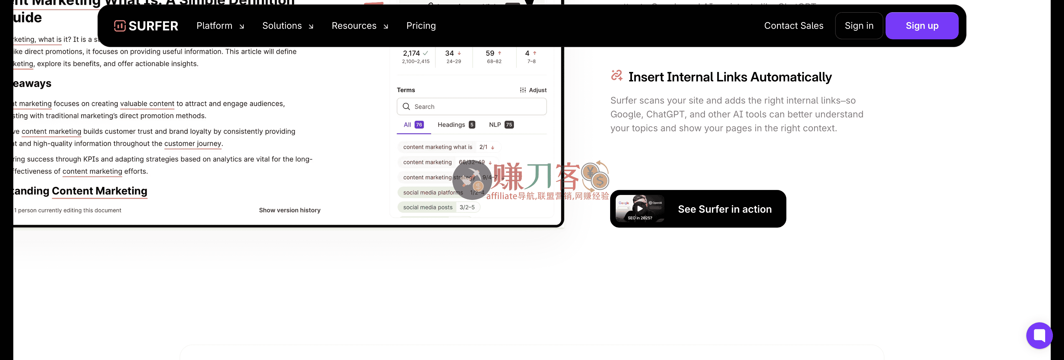Click the 2,174 word count stat
This screenshot has width=1064, height=360.
(416, 56)
